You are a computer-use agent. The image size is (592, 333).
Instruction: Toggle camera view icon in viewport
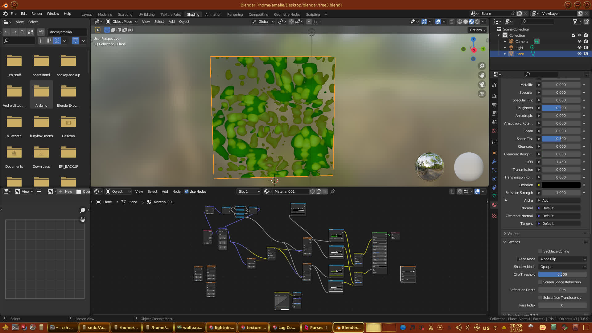pos(482,84)
